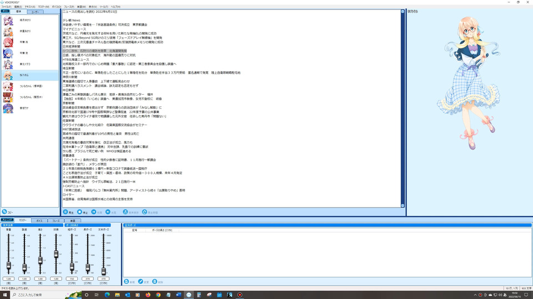Click the 音量 (volume) slider handle

click(8, 266)
